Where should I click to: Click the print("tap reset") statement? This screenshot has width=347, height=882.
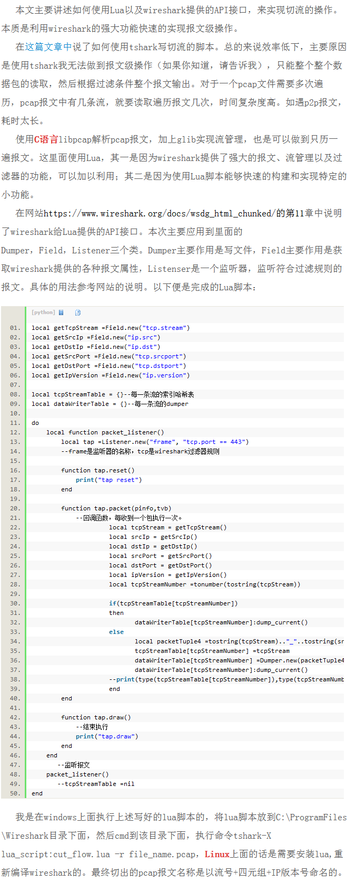coord(108,480)
